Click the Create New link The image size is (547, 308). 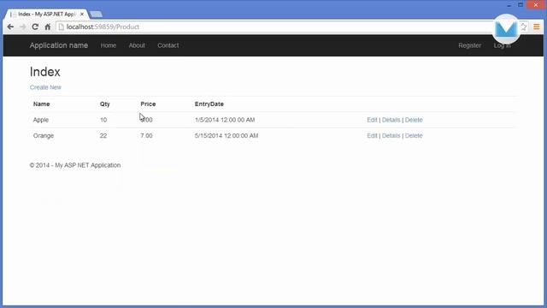coord(45,87)
